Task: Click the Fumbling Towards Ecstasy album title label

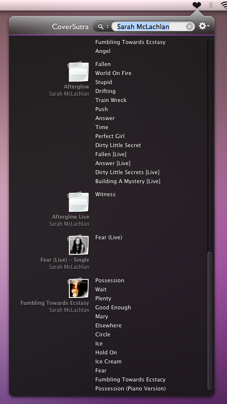Action: coord(55,303)
